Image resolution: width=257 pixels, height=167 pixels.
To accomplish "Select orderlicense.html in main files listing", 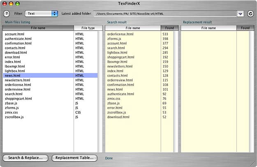I will click(x=18, y=85).
